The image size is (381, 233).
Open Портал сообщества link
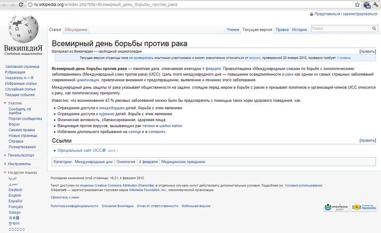pyautogui.click(x=25, y=118)
